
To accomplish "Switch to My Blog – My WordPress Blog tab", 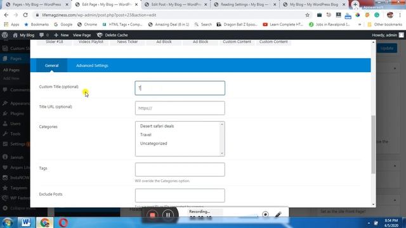I will click(x=314, y=4).
